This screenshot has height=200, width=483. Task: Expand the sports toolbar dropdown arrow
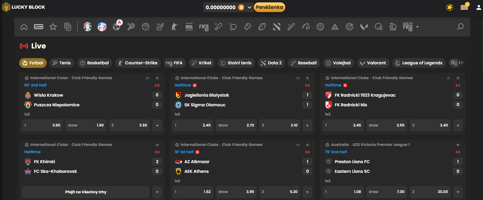(x=417, y=27)
